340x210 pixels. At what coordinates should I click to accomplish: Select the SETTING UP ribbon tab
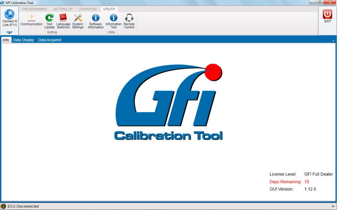63,9
